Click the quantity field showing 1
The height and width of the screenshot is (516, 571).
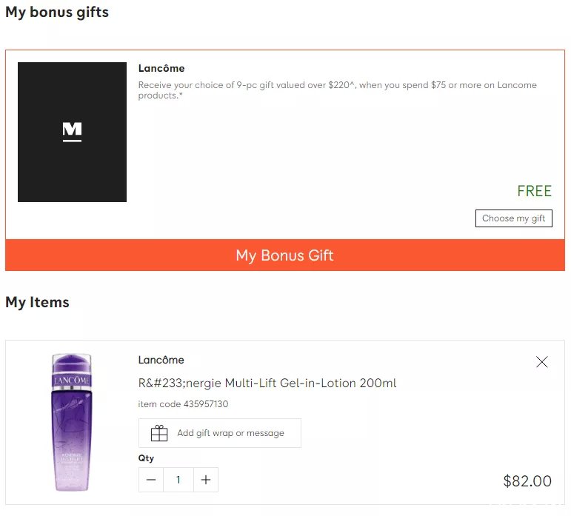[178, 480]
